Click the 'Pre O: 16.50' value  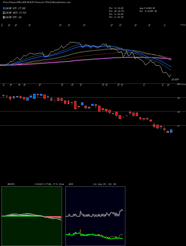tap(116, 8)
